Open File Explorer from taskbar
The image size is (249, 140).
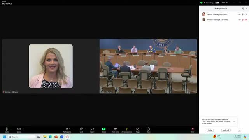pyautogui.click(x=45, y=137)
